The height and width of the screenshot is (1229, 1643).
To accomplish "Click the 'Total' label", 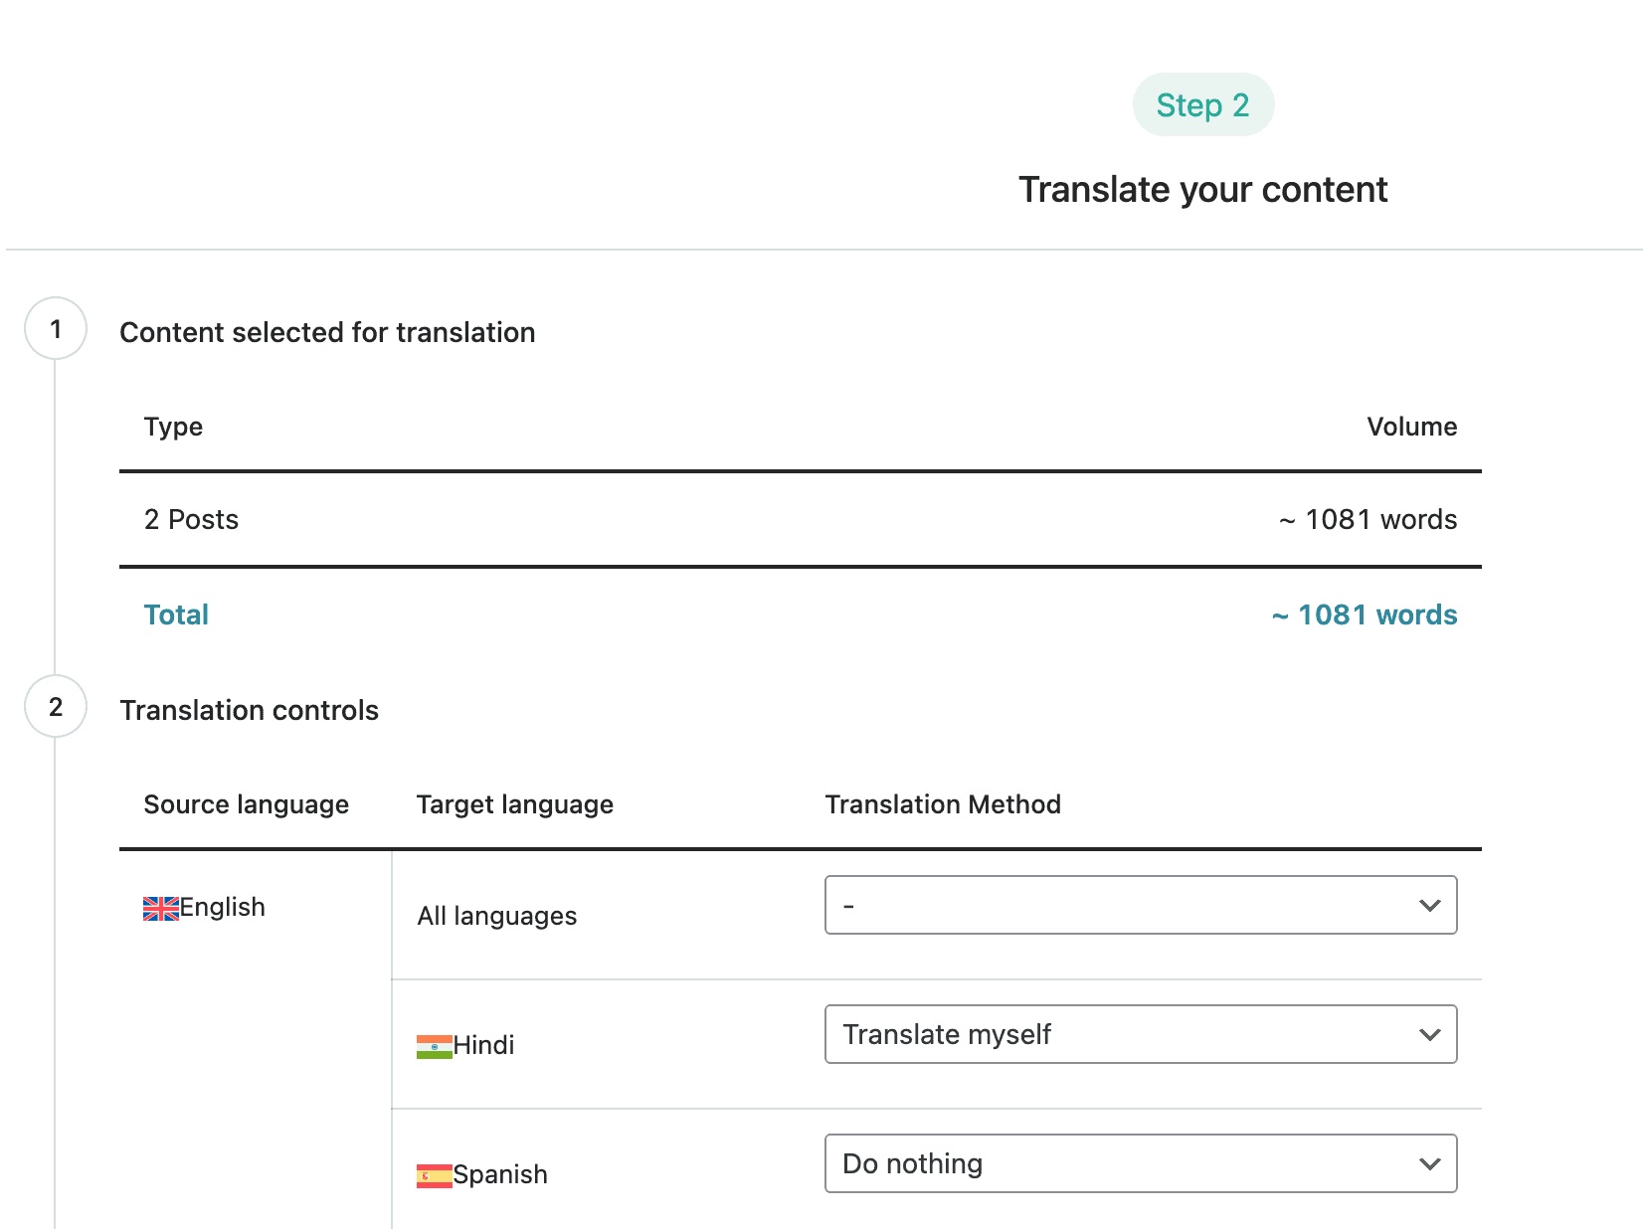I will [x=176, y=614].
